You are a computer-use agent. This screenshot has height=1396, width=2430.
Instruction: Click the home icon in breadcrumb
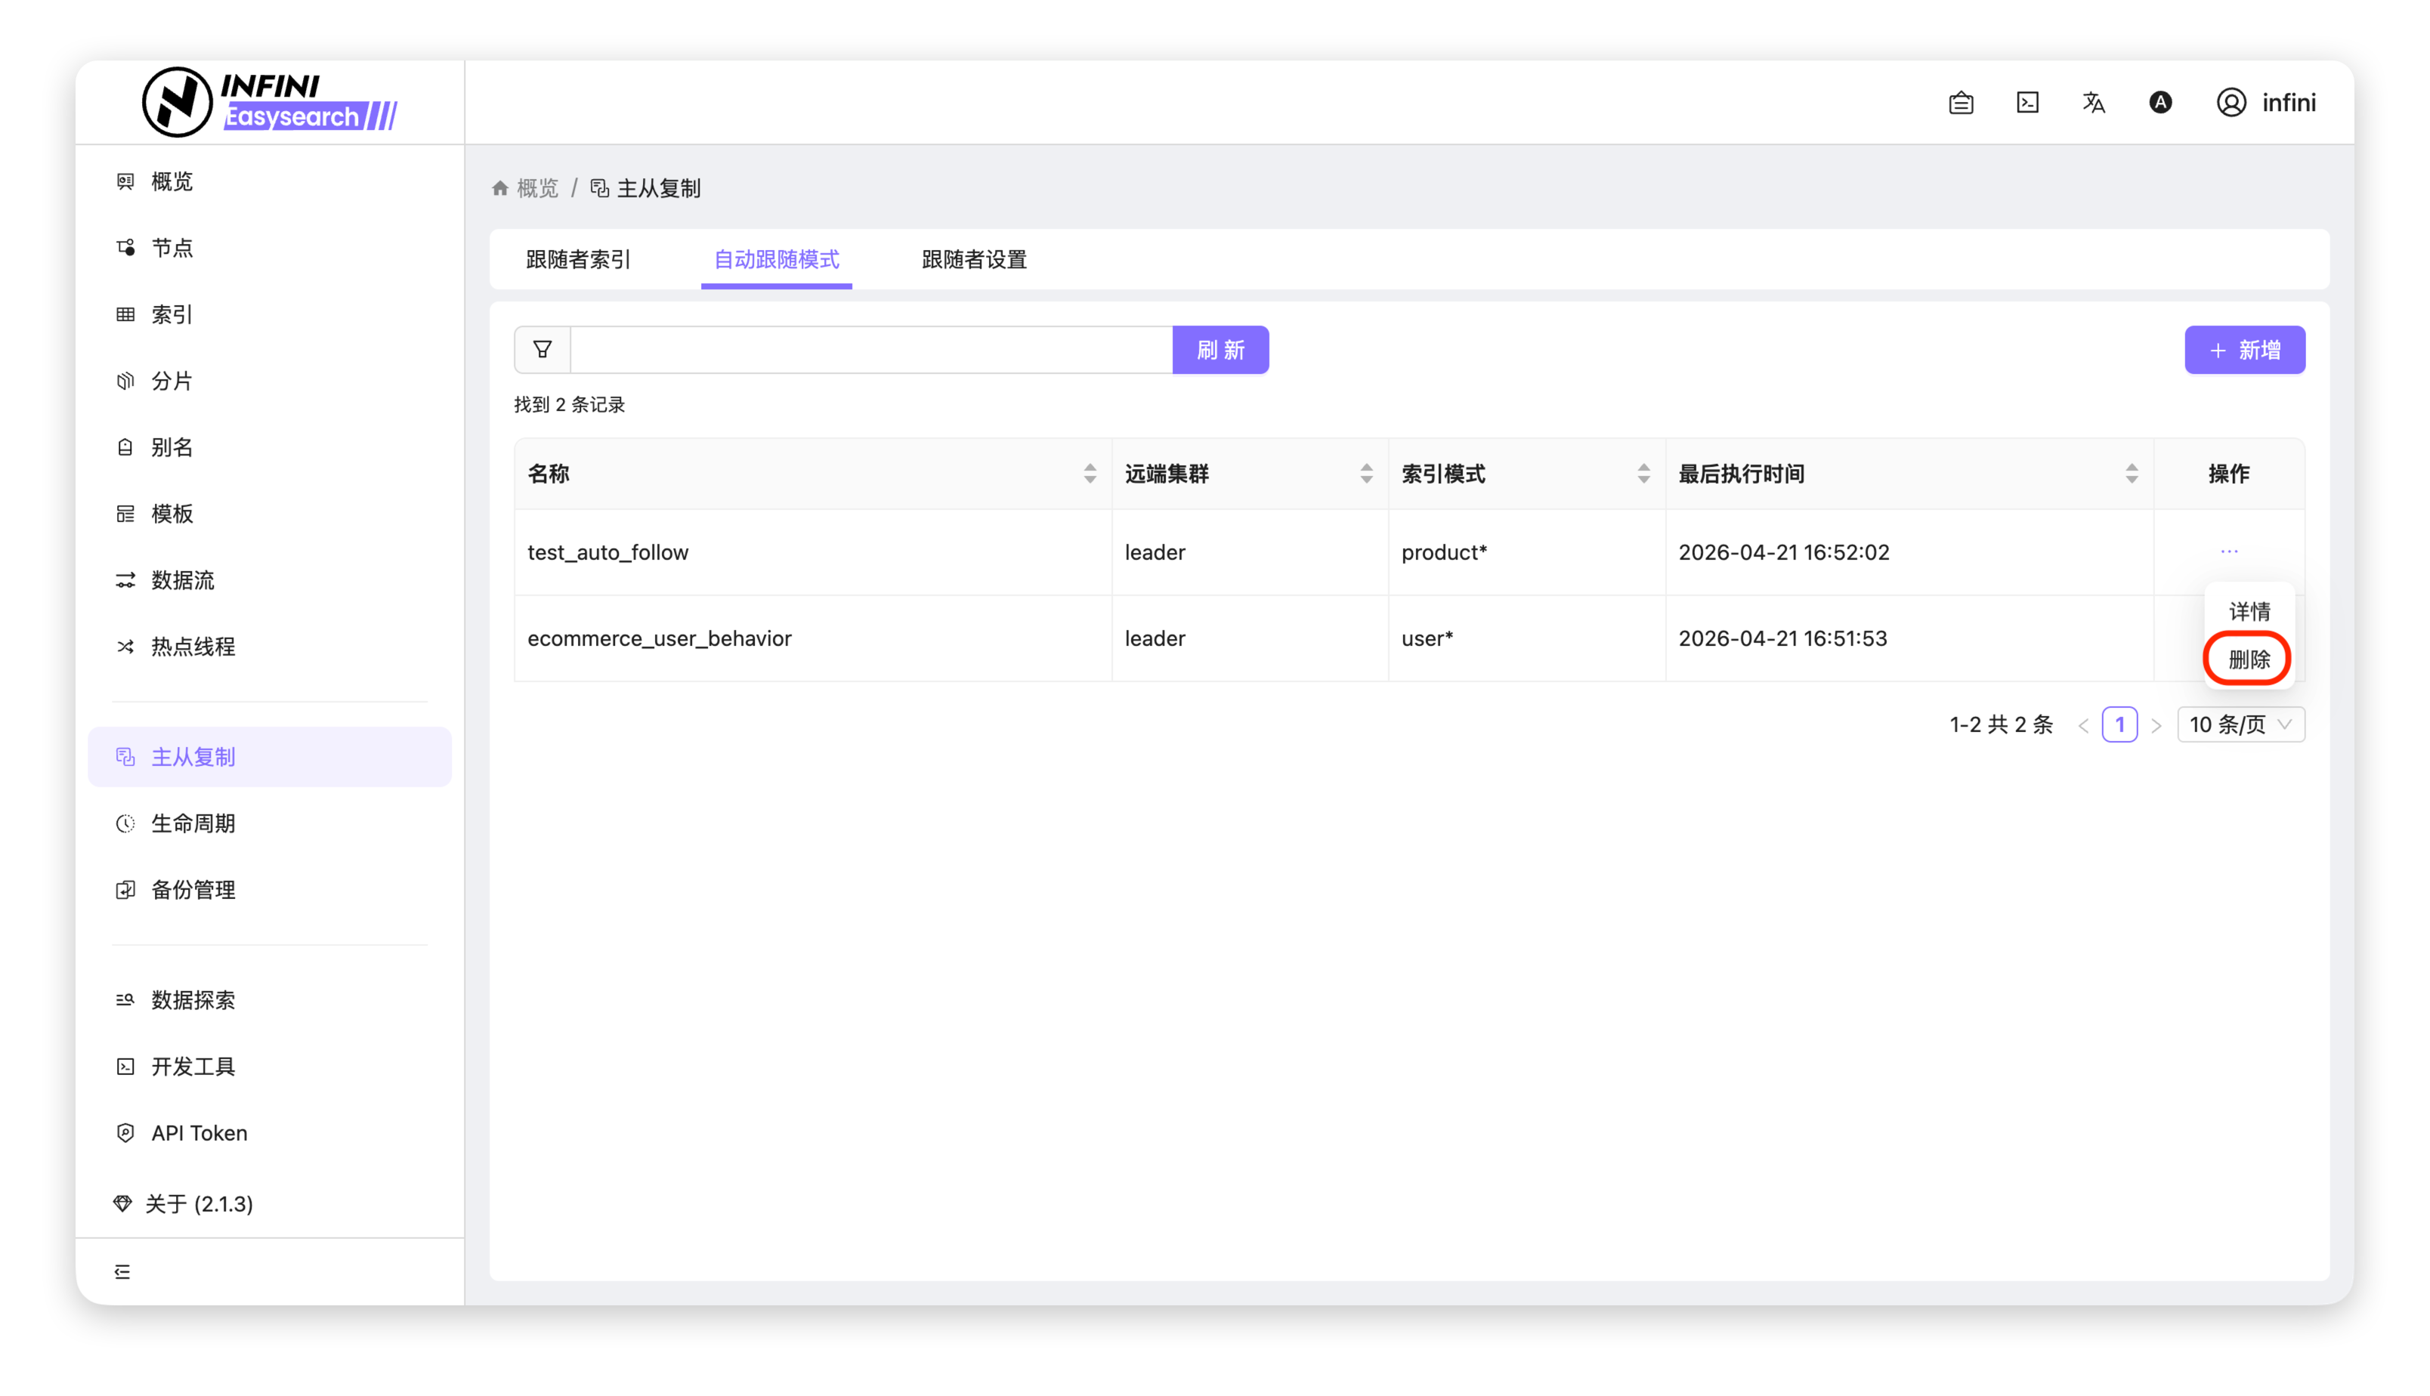click(x=499, y=188)
